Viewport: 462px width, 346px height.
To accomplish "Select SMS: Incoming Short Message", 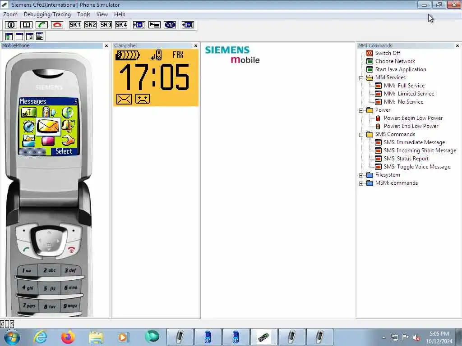I will click(x=420, y=150).
